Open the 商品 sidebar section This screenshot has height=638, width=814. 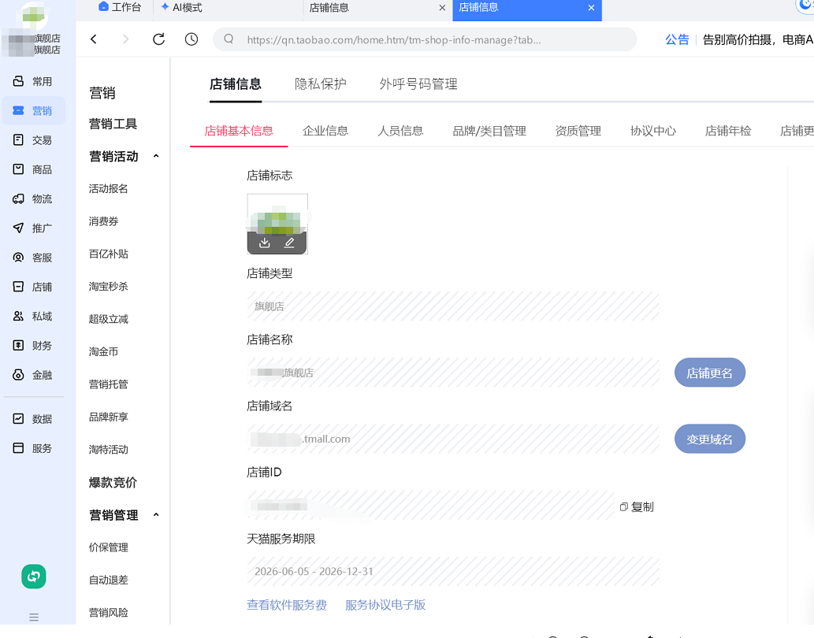(34, 169)
